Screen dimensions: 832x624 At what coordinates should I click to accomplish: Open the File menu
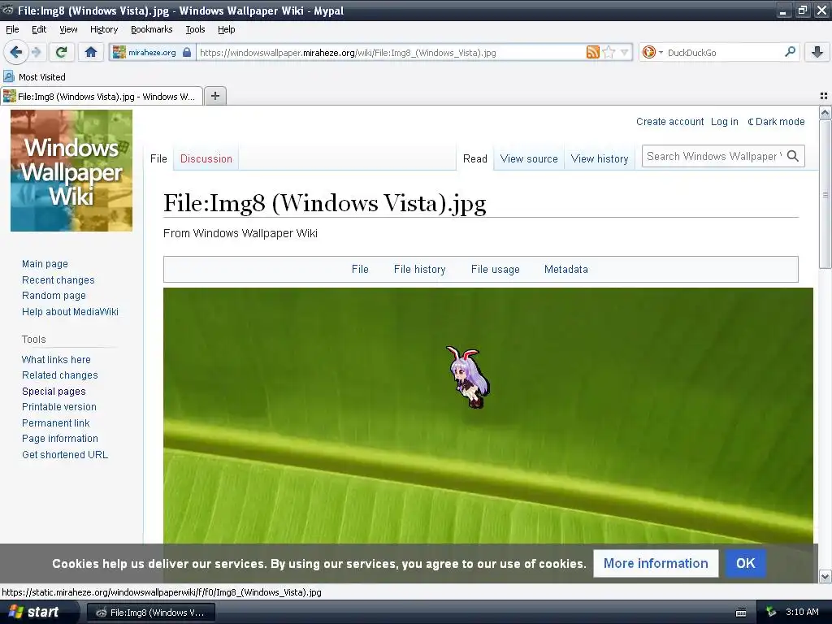pos(12,29)
